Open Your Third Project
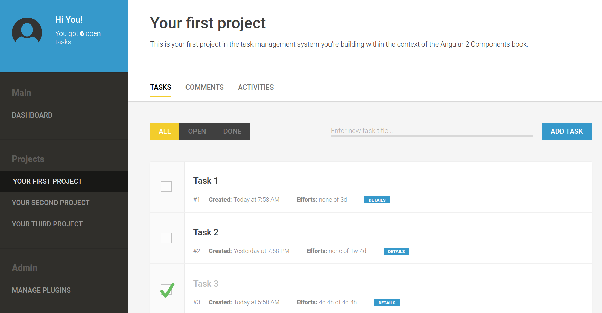 pyautogui.click(x=47, y=224)
